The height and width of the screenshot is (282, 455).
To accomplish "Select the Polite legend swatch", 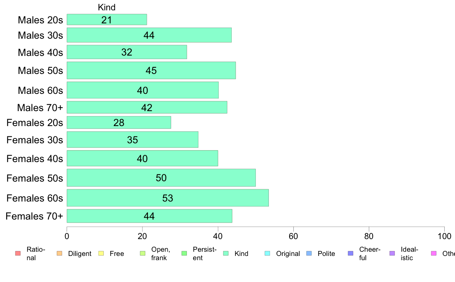I will pyautogui.click(x=309, y=253).
